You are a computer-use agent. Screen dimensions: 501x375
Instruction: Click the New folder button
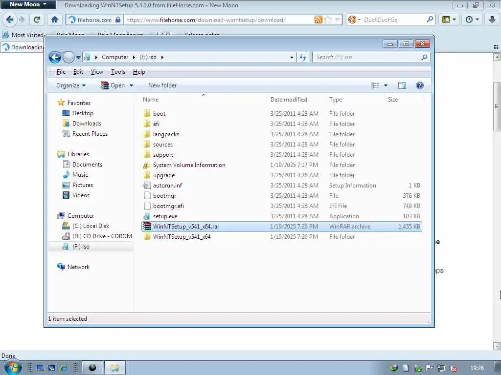[x=162, y=85]
